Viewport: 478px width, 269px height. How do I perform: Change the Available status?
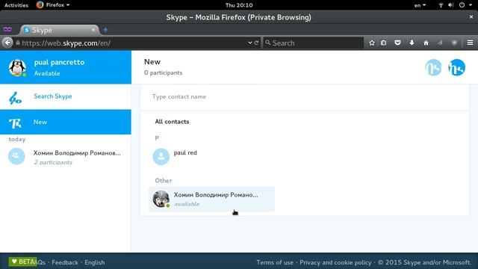click(x=47, y=73)
